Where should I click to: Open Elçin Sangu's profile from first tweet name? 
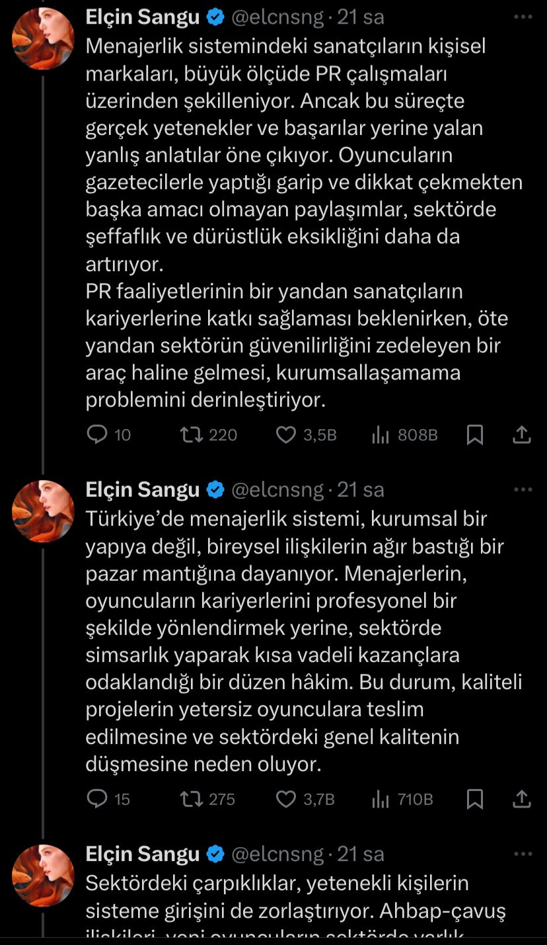(142, 18)
